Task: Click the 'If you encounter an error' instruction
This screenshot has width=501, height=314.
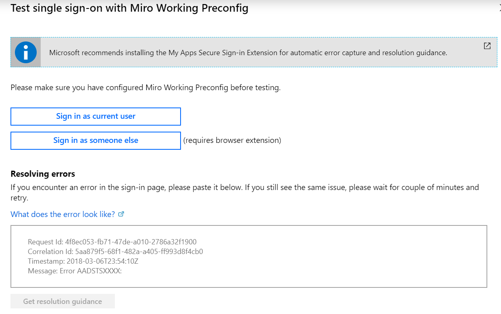Action: coord(244,187)
